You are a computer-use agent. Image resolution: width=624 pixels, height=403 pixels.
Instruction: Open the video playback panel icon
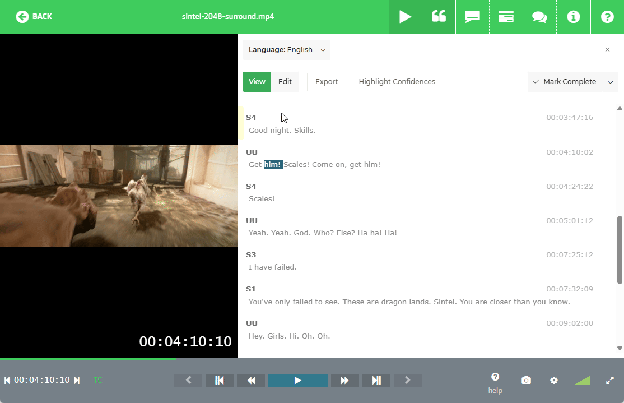click(x=405, y=16)
